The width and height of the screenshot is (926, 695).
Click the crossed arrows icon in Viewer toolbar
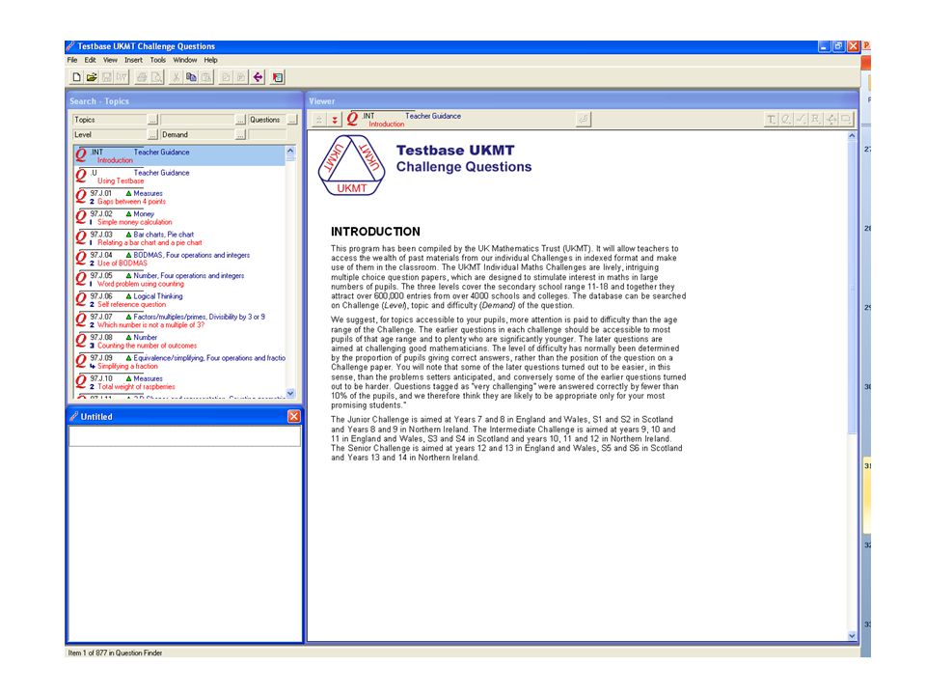[x=831, y=120]
